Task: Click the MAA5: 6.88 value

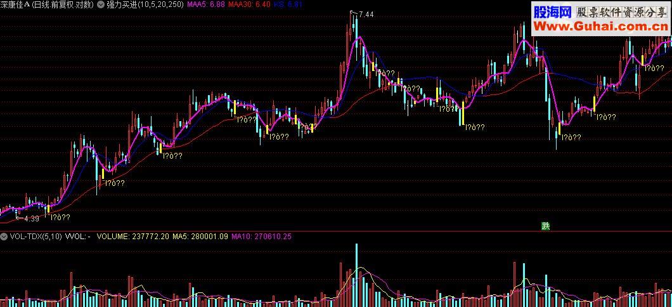Action: (206, 4)
